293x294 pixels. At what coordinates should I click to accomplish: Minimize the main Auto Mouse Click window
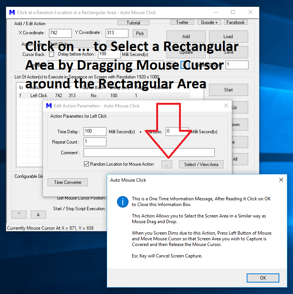click(x=216, y=12)
